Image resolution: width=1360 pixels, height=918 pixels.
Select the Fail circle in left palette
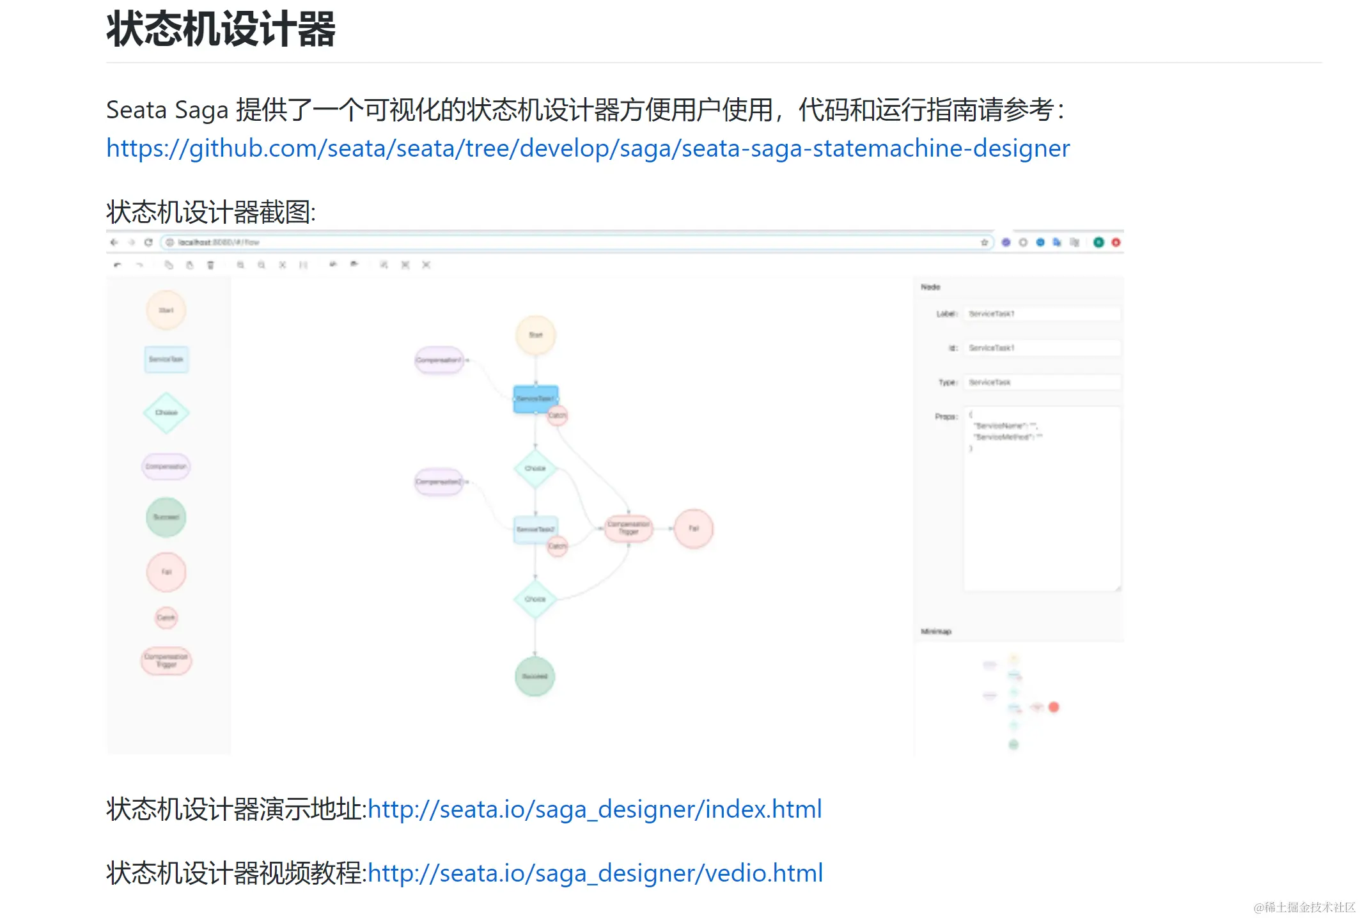tap(166, 572)
